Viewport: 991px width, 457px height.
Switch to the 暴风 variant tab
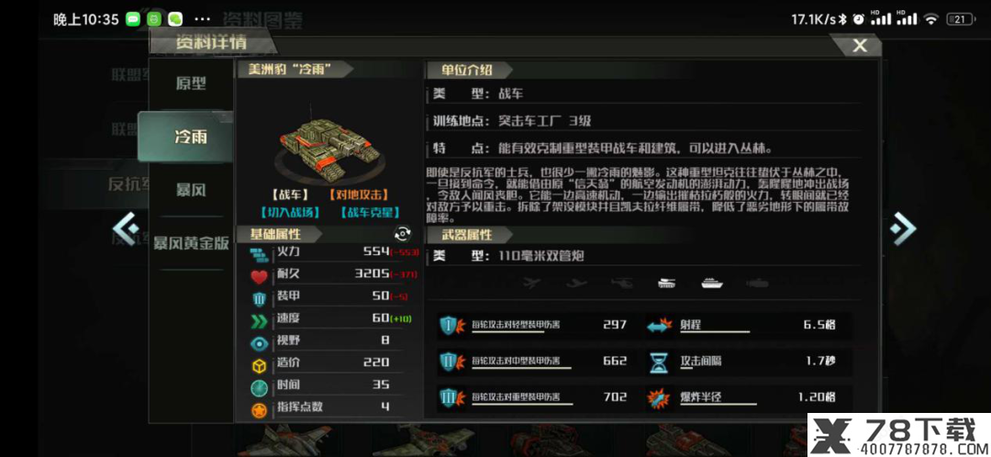[x=191, y=190]
